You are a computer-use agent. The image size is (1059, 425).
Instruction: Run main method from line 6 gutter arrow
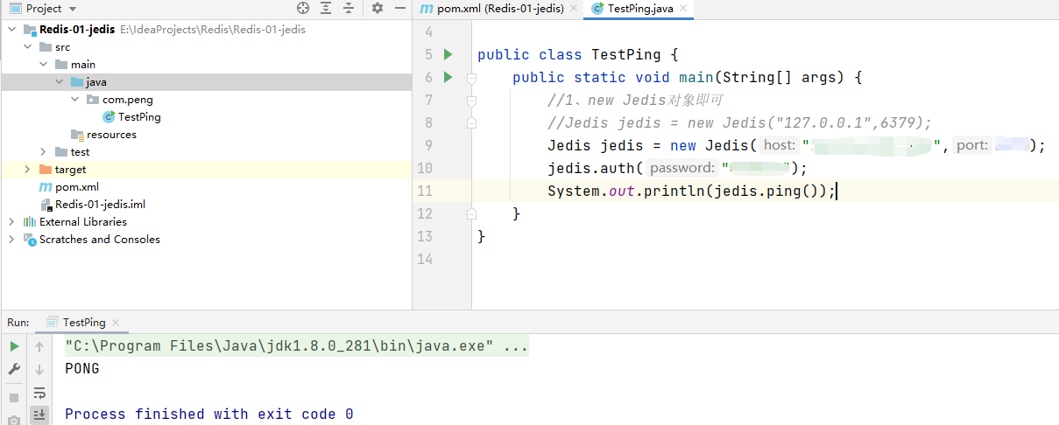coord(448,77)
